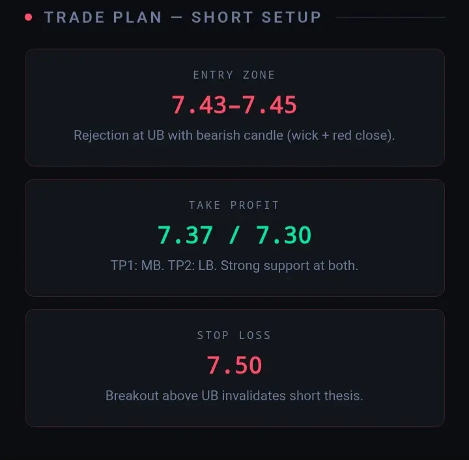The width and height of the screenshot is (469, 460).
Task: Click the 7.43–7.45 entry price
Action: (234, 105)
